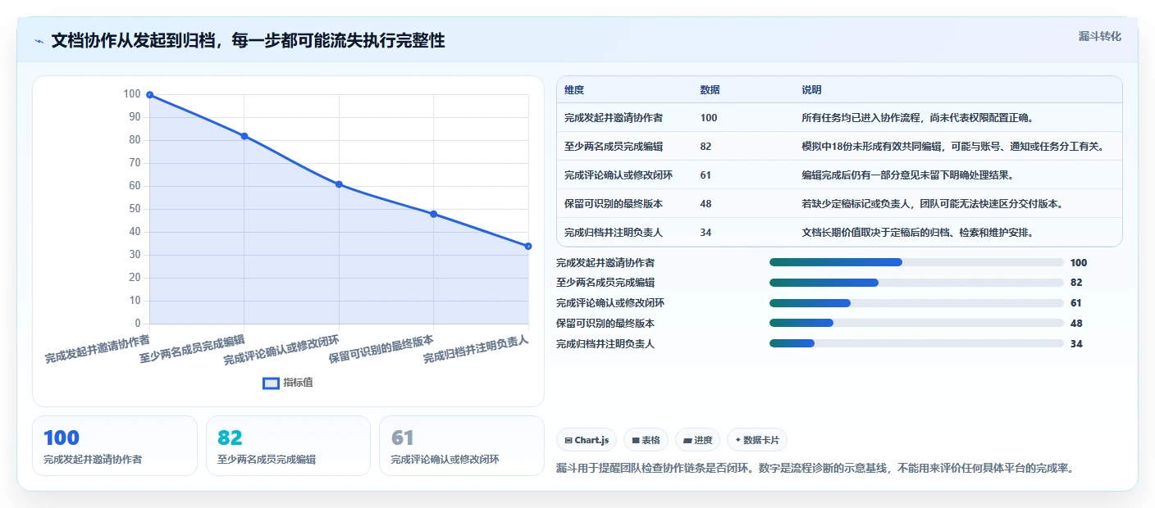1155x508 pixels.
Task: Click the description starting 若缺少定稿标记或负责人
Action: (x=934, y=204)
